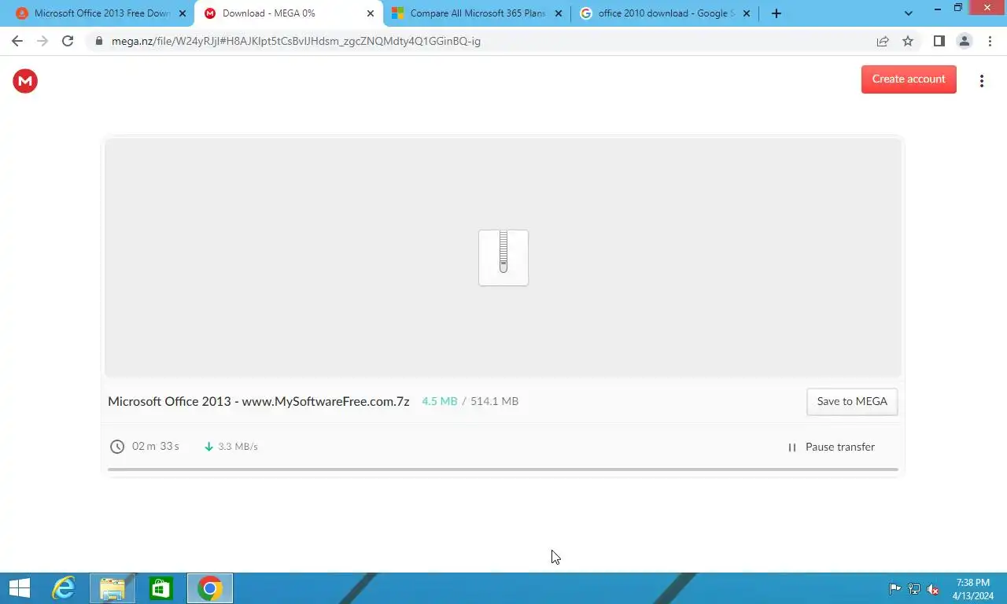Click the Chrome forward arrow
Viewport: 1007px width, 604px height.
pos(42,41)
